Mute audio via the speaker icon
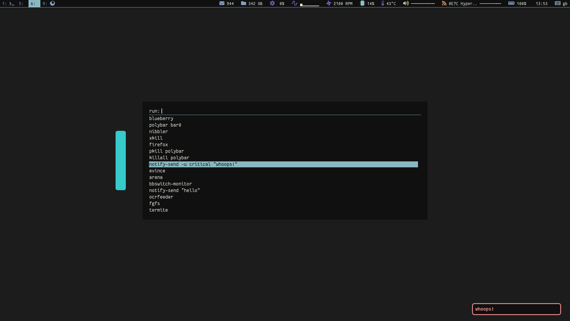 406,3
